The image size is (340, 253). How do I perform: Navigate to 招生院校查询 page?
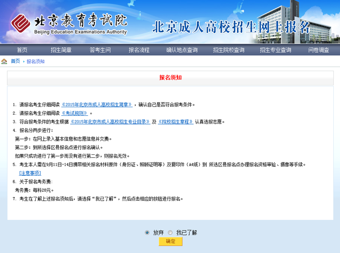[x=229, y=50]
